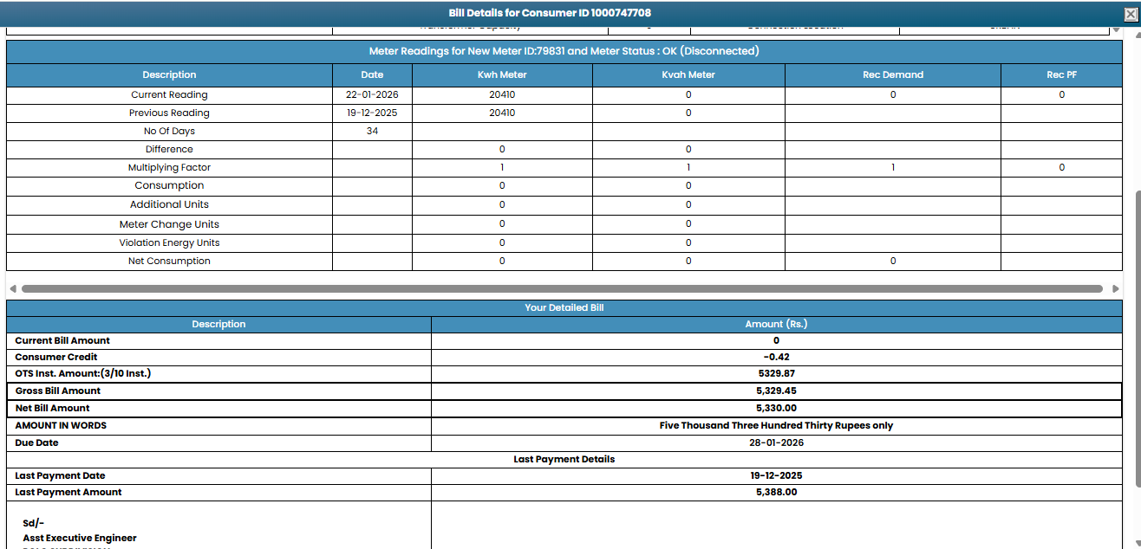Select the Additional Units label
Viewport: 1141px width, 549px height.
point(169,204)
